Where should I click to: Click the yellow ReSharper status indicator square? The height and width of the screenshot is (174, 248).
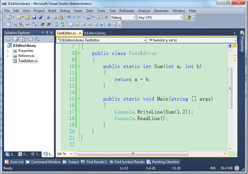(x=235, y=46)
